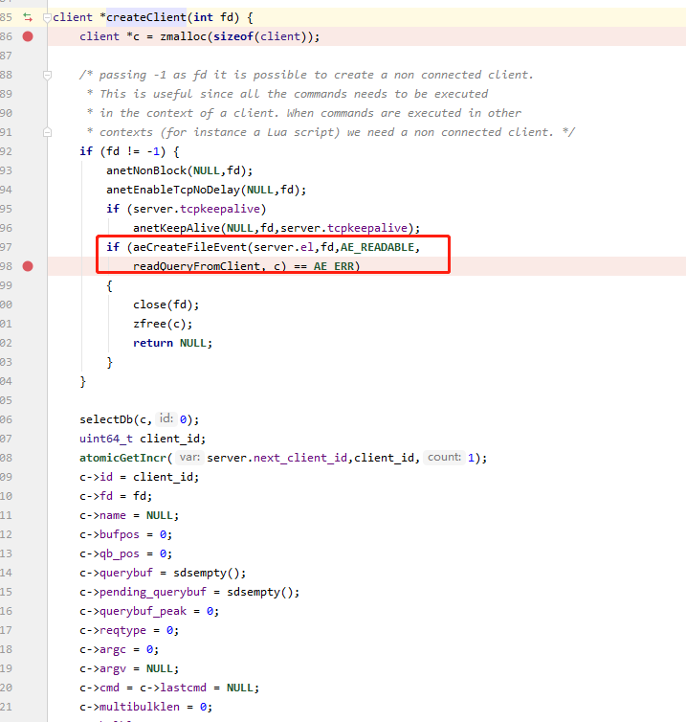Click zfree(c) call
686x722 pixels.
[x=163, y=325]
